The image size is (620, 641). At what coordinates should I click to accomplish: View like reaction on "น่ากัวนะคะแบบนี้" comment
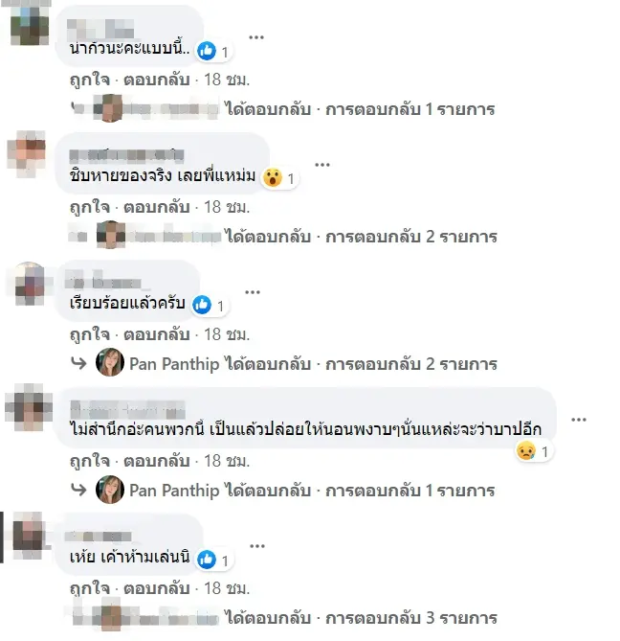tap(213, 51)
